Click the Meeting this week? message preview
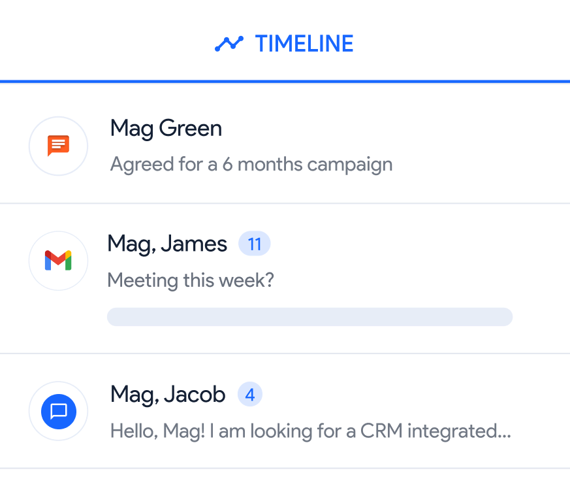This screenshot has width=570, height=494. pos(190,280)
